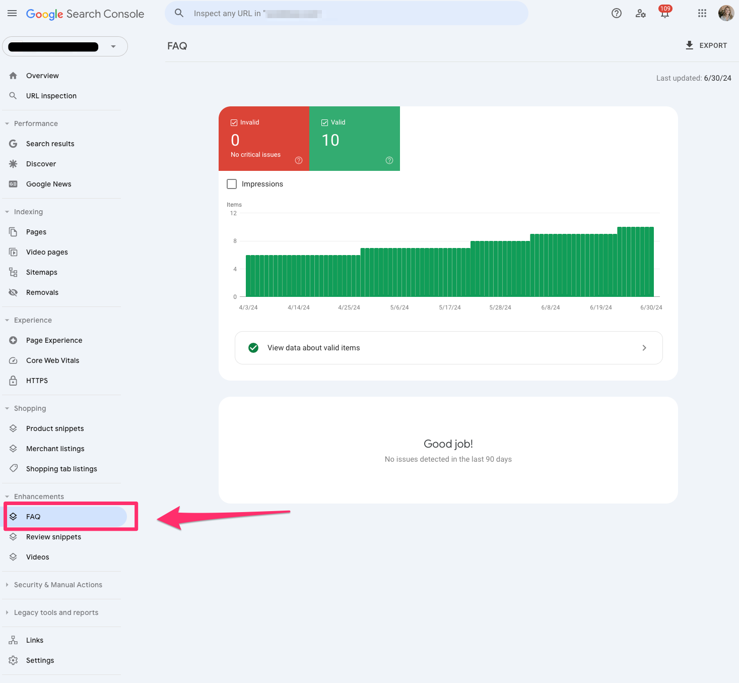
Task: Click the help icon on Valid card
Action: 389,160
